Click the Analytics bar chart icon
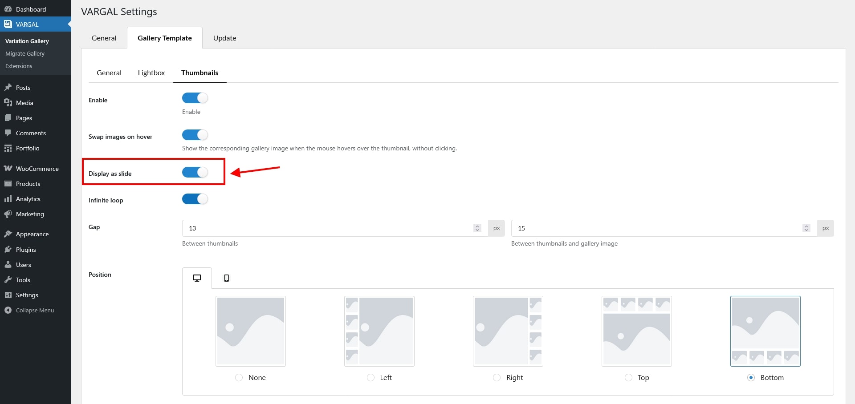Image resolution: width=855 pixels, height=404 pixels. tap(8, 199)
